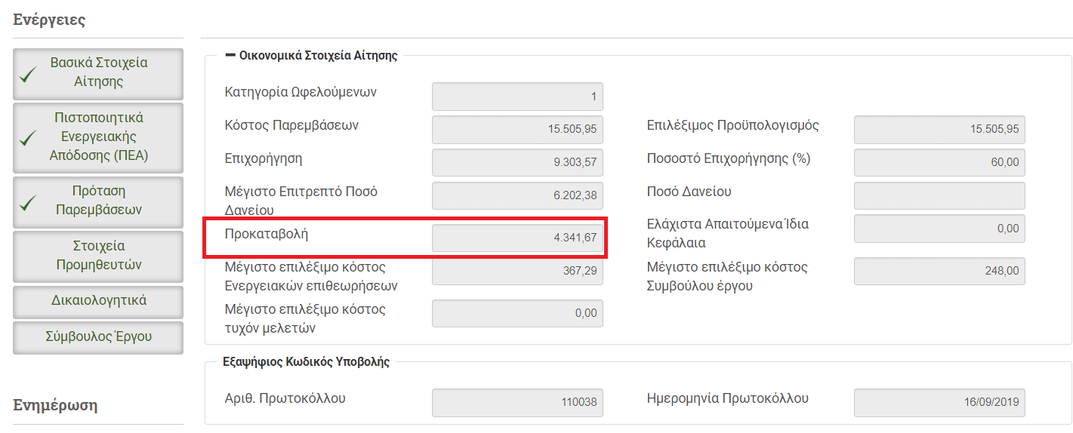Click Ελάχιστα Απαιτούμενα Ίδια Κεφάλαια field

[x=939, y=229]
